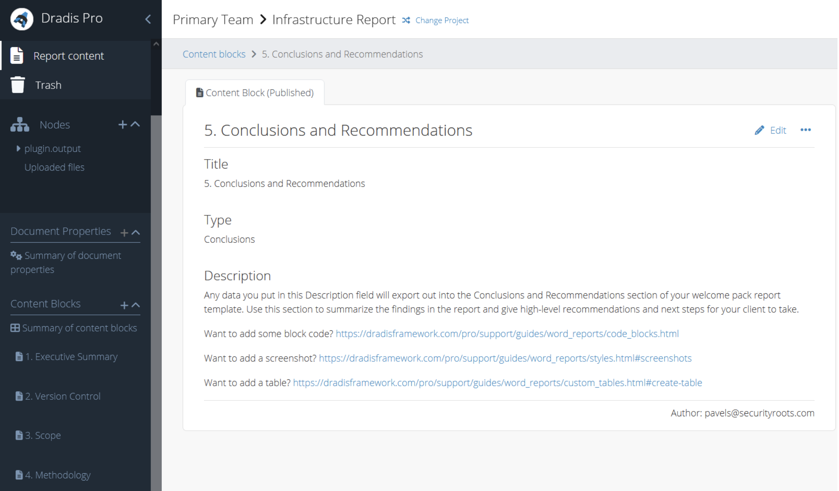
Task: Expand the plugin.output node triangle
Action: coord(18,149)
